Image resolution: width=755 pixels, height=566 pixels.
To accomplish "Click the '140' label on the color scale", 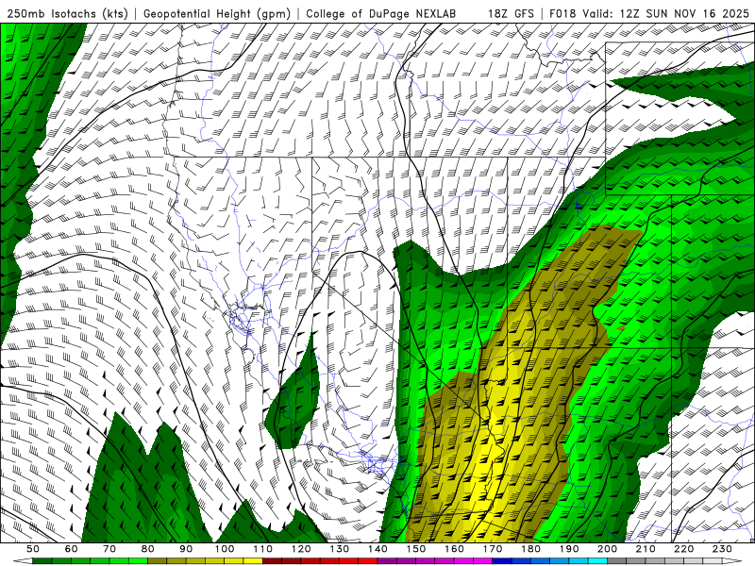I will [377, 549].
